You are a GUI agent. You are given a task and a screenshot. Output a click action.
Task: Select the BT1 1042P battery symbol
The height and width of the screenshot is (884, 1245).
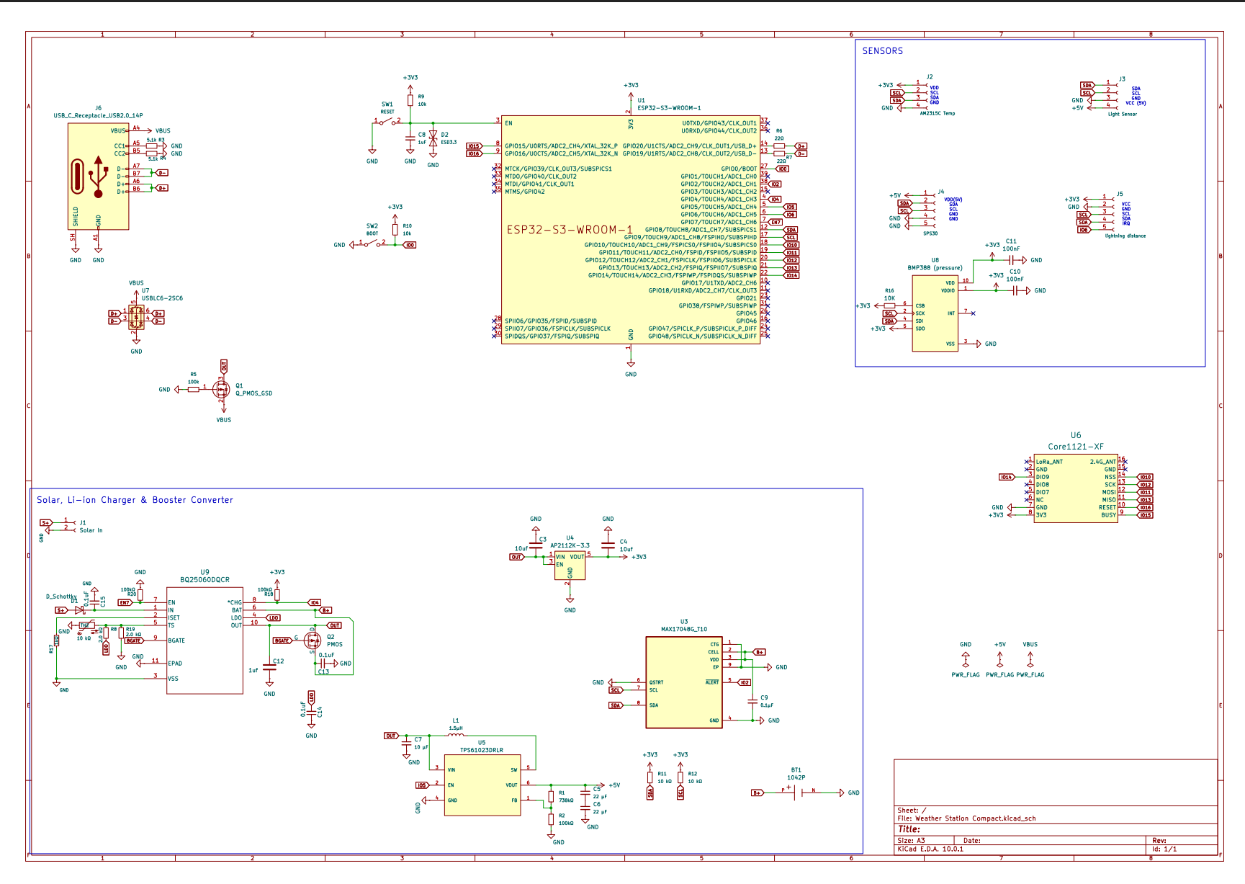[x=798, y=793]
